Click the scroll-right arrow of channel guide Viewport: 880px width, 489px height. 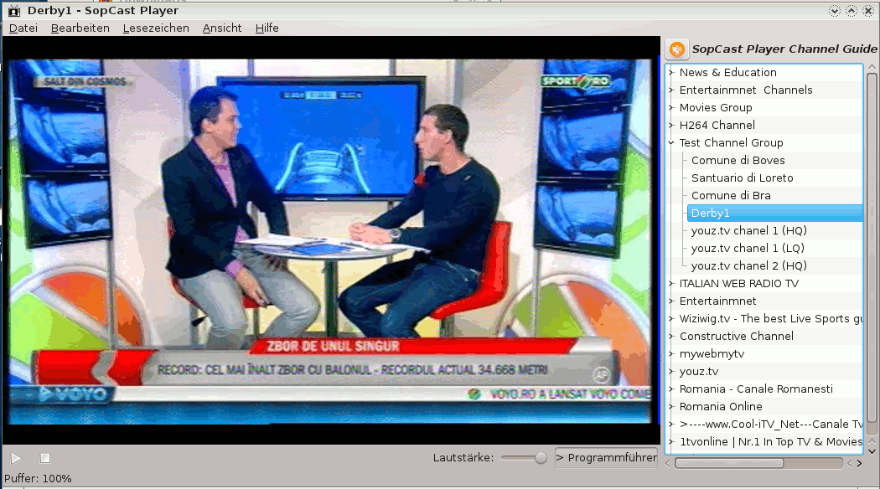coord(860,463)
